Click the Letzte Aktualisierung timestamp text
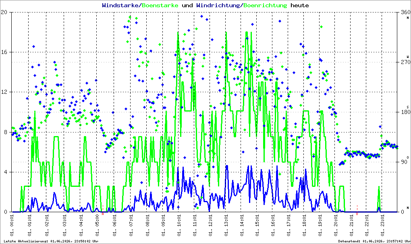 click(x=51, y=241)
